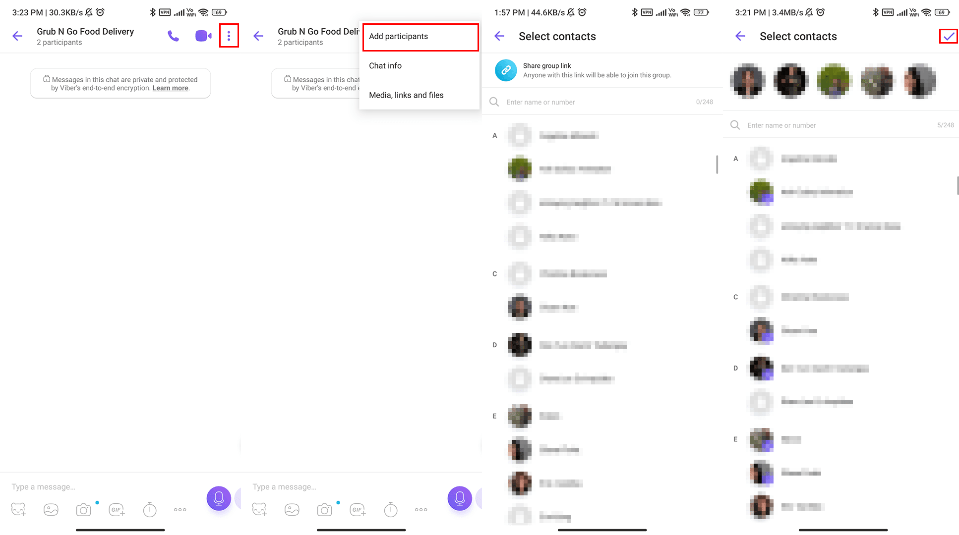Select a contact thumbnail in group list

(748, 80)
